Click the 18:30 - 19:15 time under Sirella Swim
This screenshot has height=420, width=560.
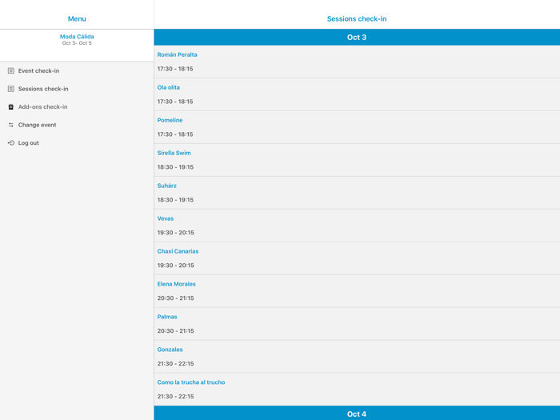click(x=175, y=167)
